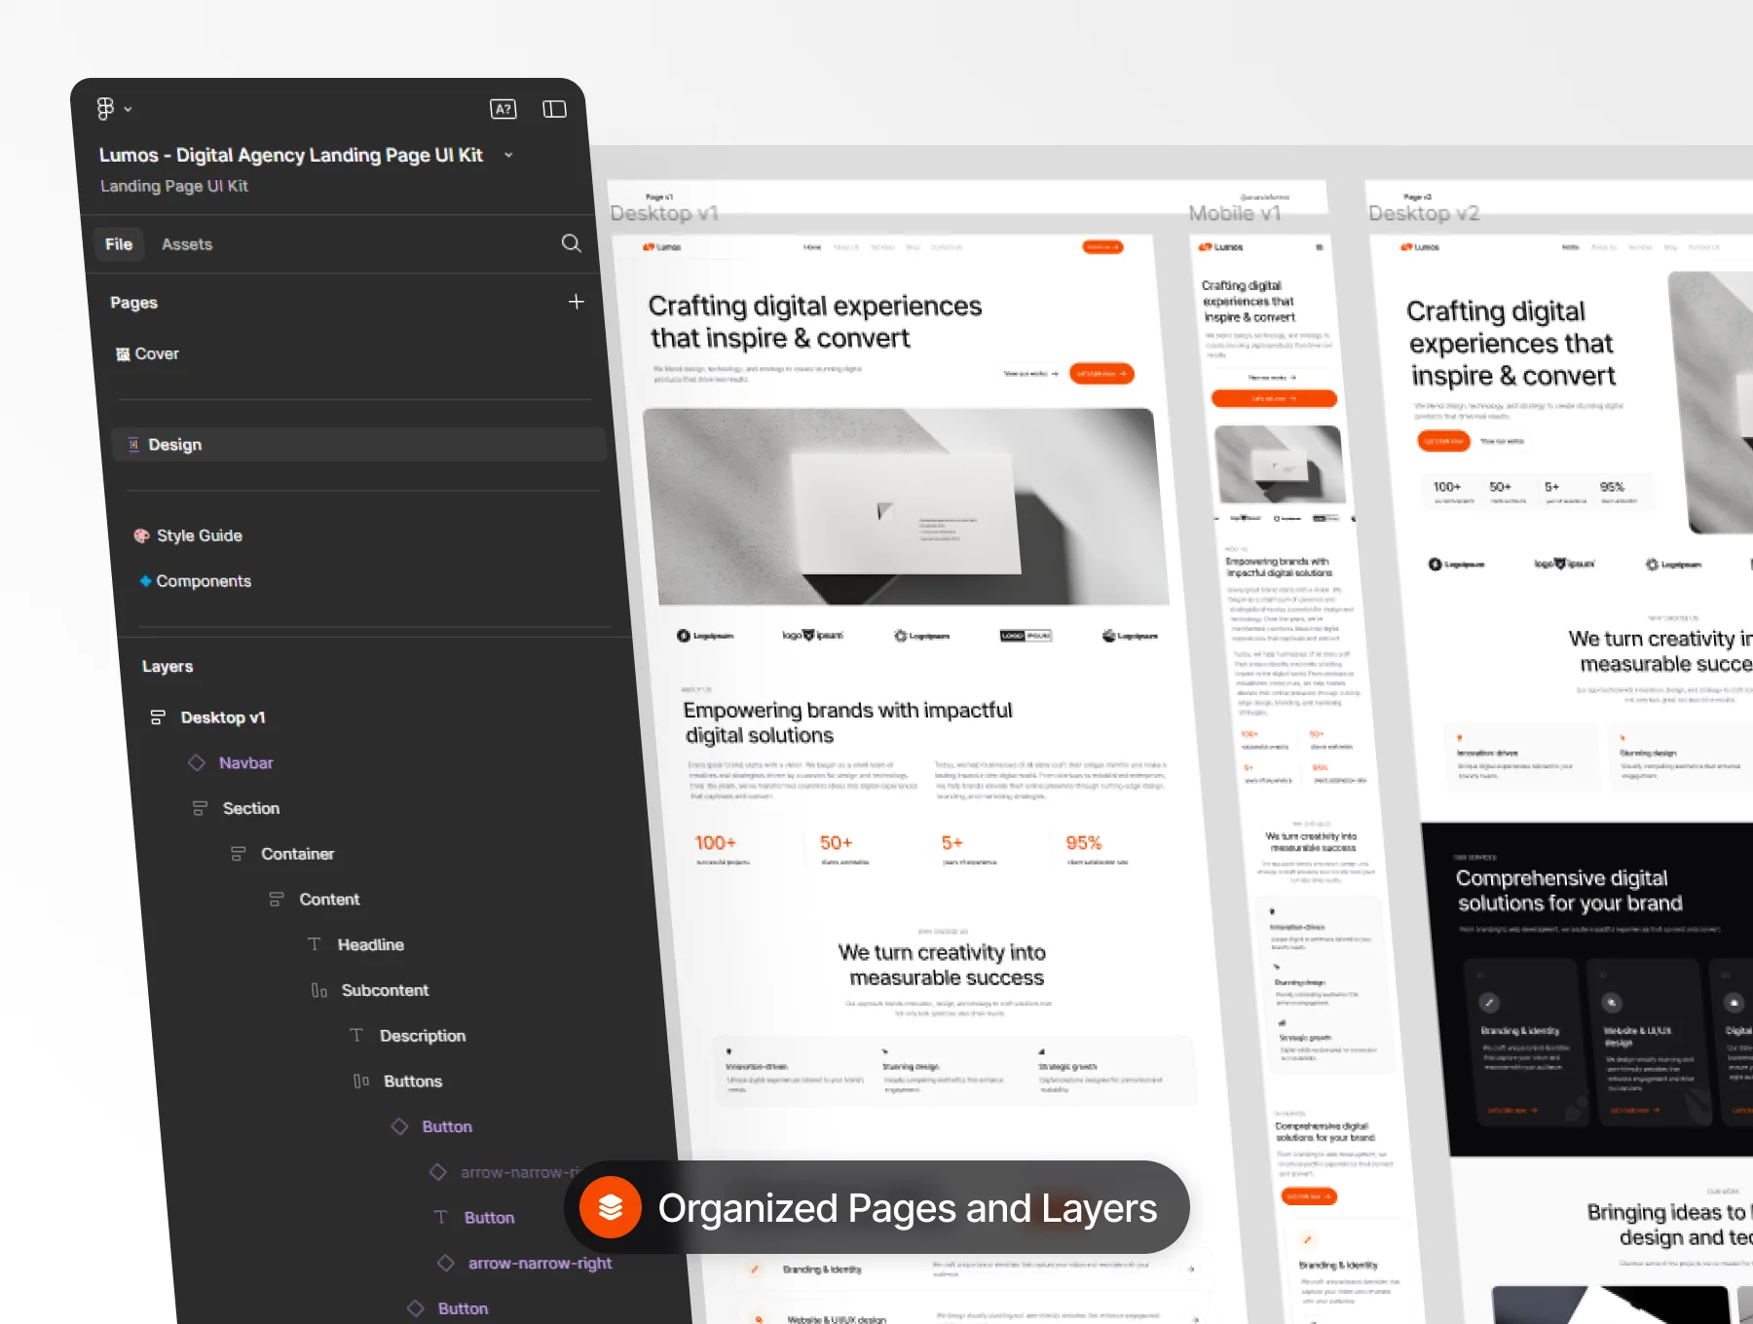Select the Section layer
The height and width of the screenshot is (1324, 1753).
(251, 809)
